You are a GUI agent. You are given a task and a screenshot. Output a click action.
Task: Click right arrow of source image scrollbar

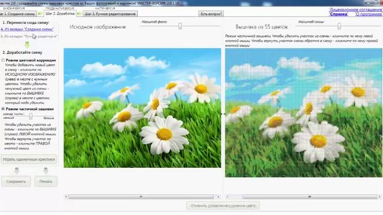click(x=218, y=196)
